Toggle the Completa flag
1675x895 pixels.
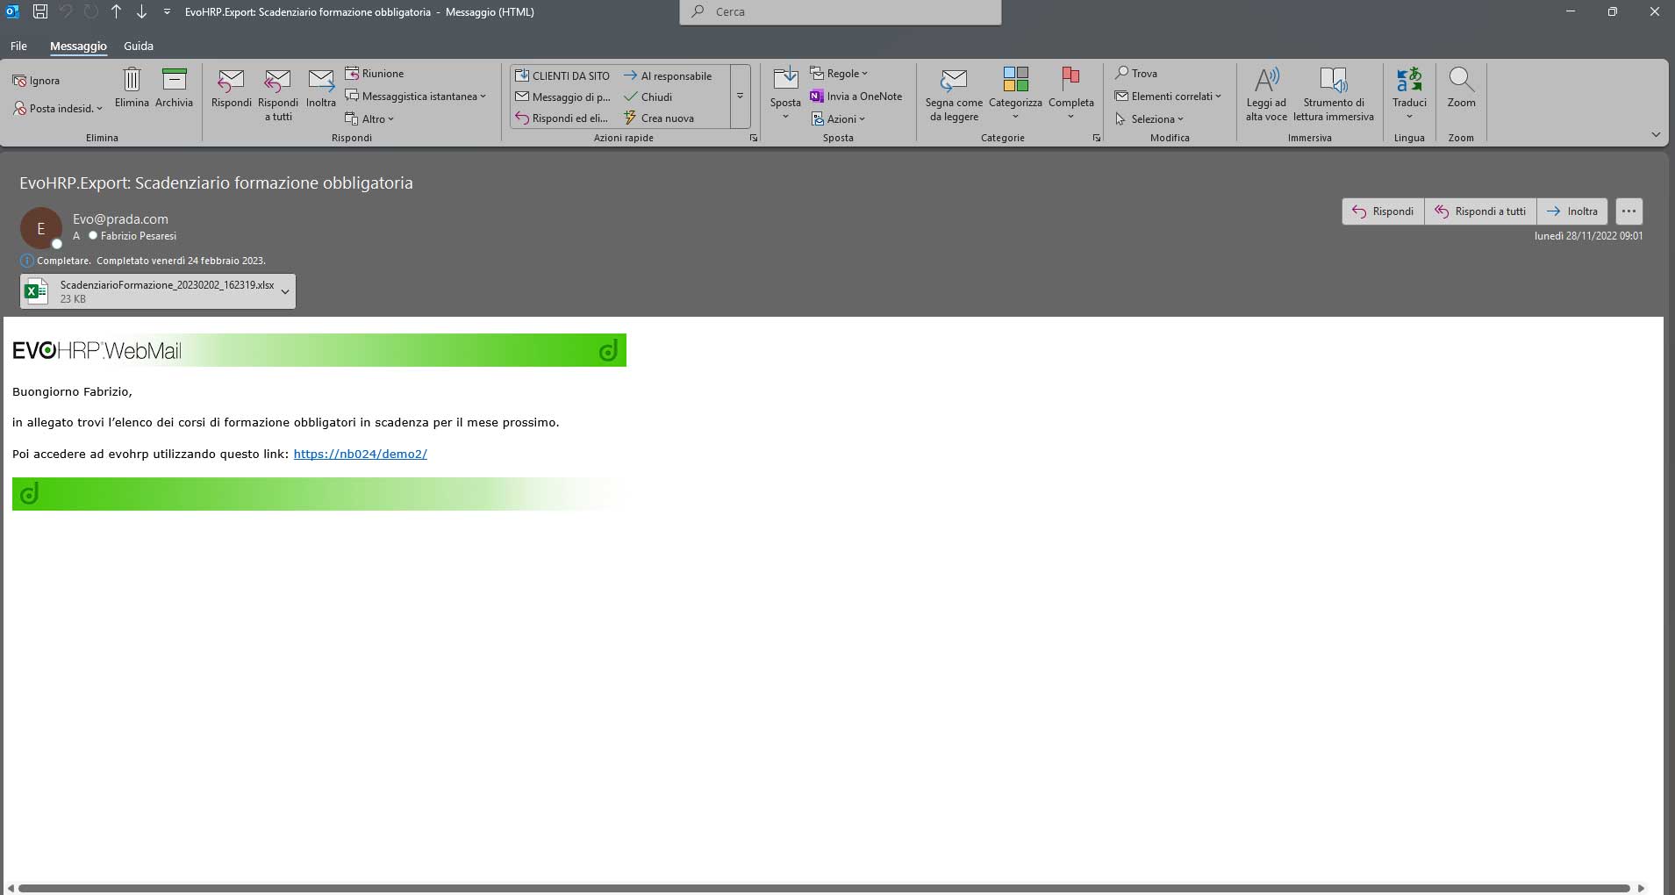(x=1070, y=79)
